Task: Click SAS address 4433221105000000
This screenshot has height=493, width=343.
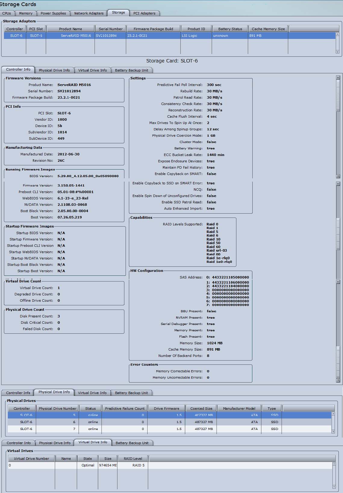Action: coord(230,277)
